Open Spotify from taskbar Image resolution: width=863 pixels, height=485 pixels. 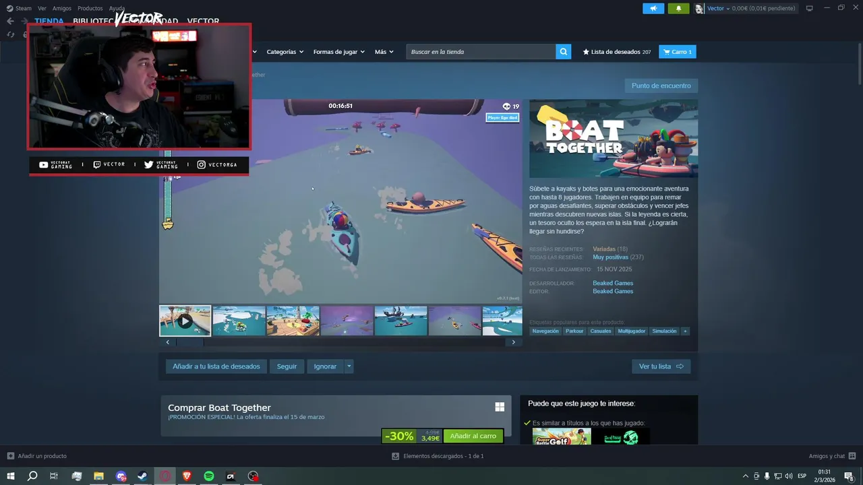point(209,476)
